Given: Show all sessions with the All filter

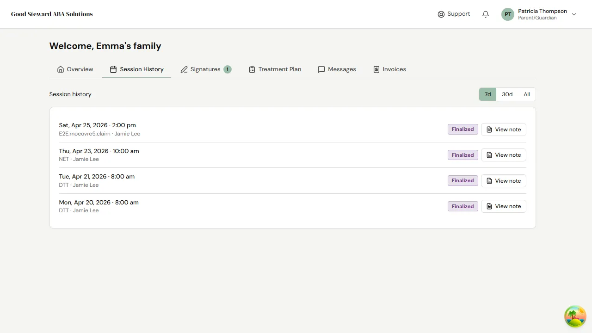Looking at the screenshot, I should [526, 94].
